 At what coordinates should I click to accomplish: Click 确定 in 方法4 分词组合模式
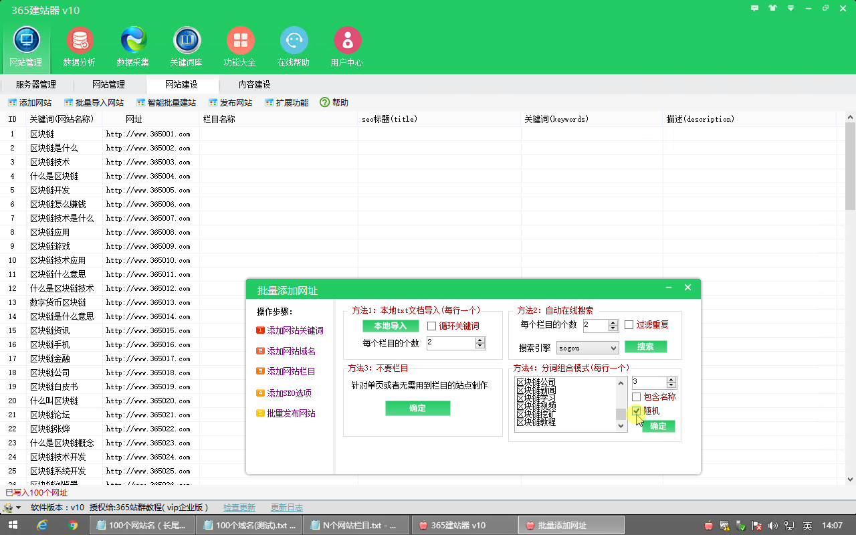tap(659, 426)
